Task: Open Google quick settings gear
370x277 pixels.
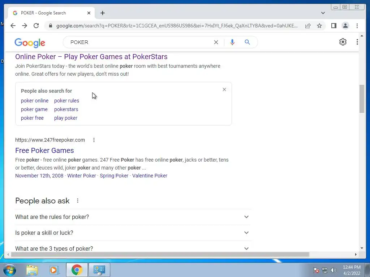Action: (x=343, y=42)
